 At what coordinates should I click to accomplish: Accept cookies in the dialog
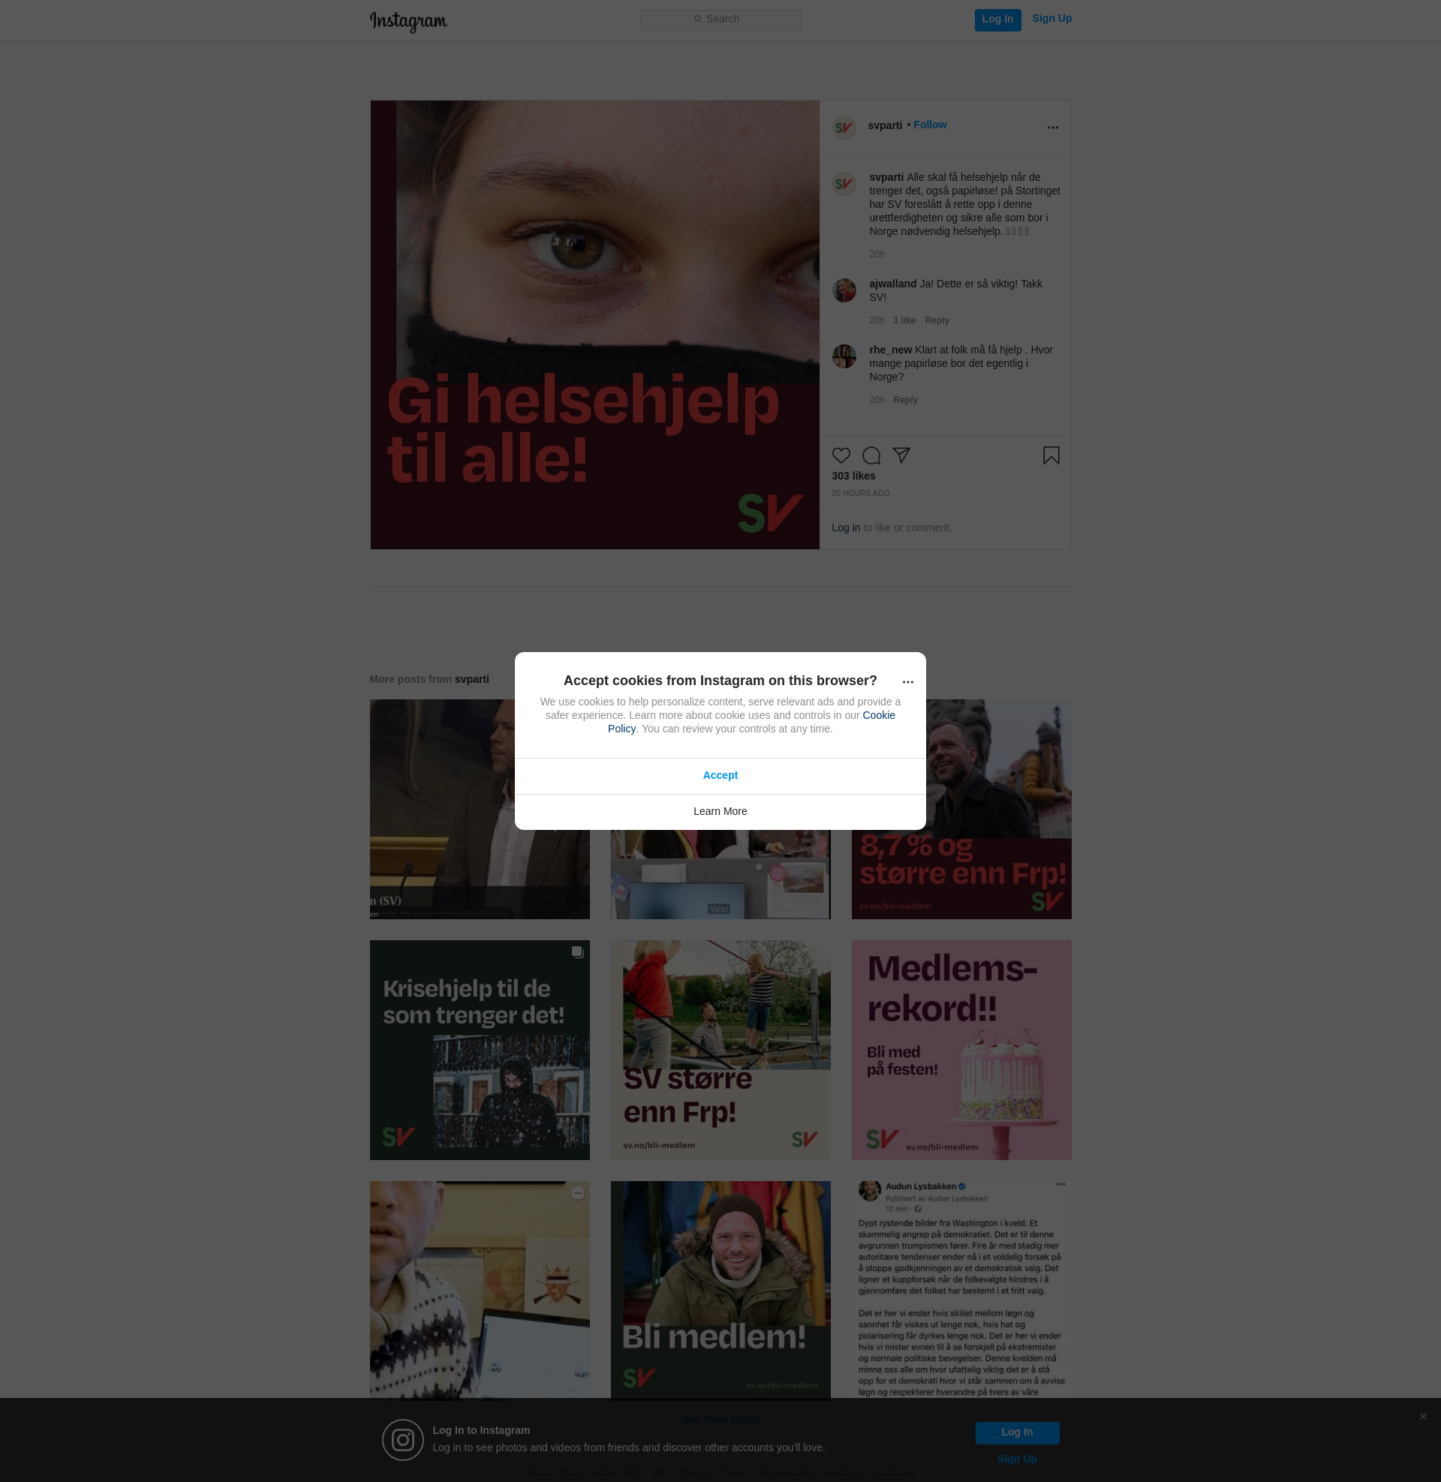720,775
